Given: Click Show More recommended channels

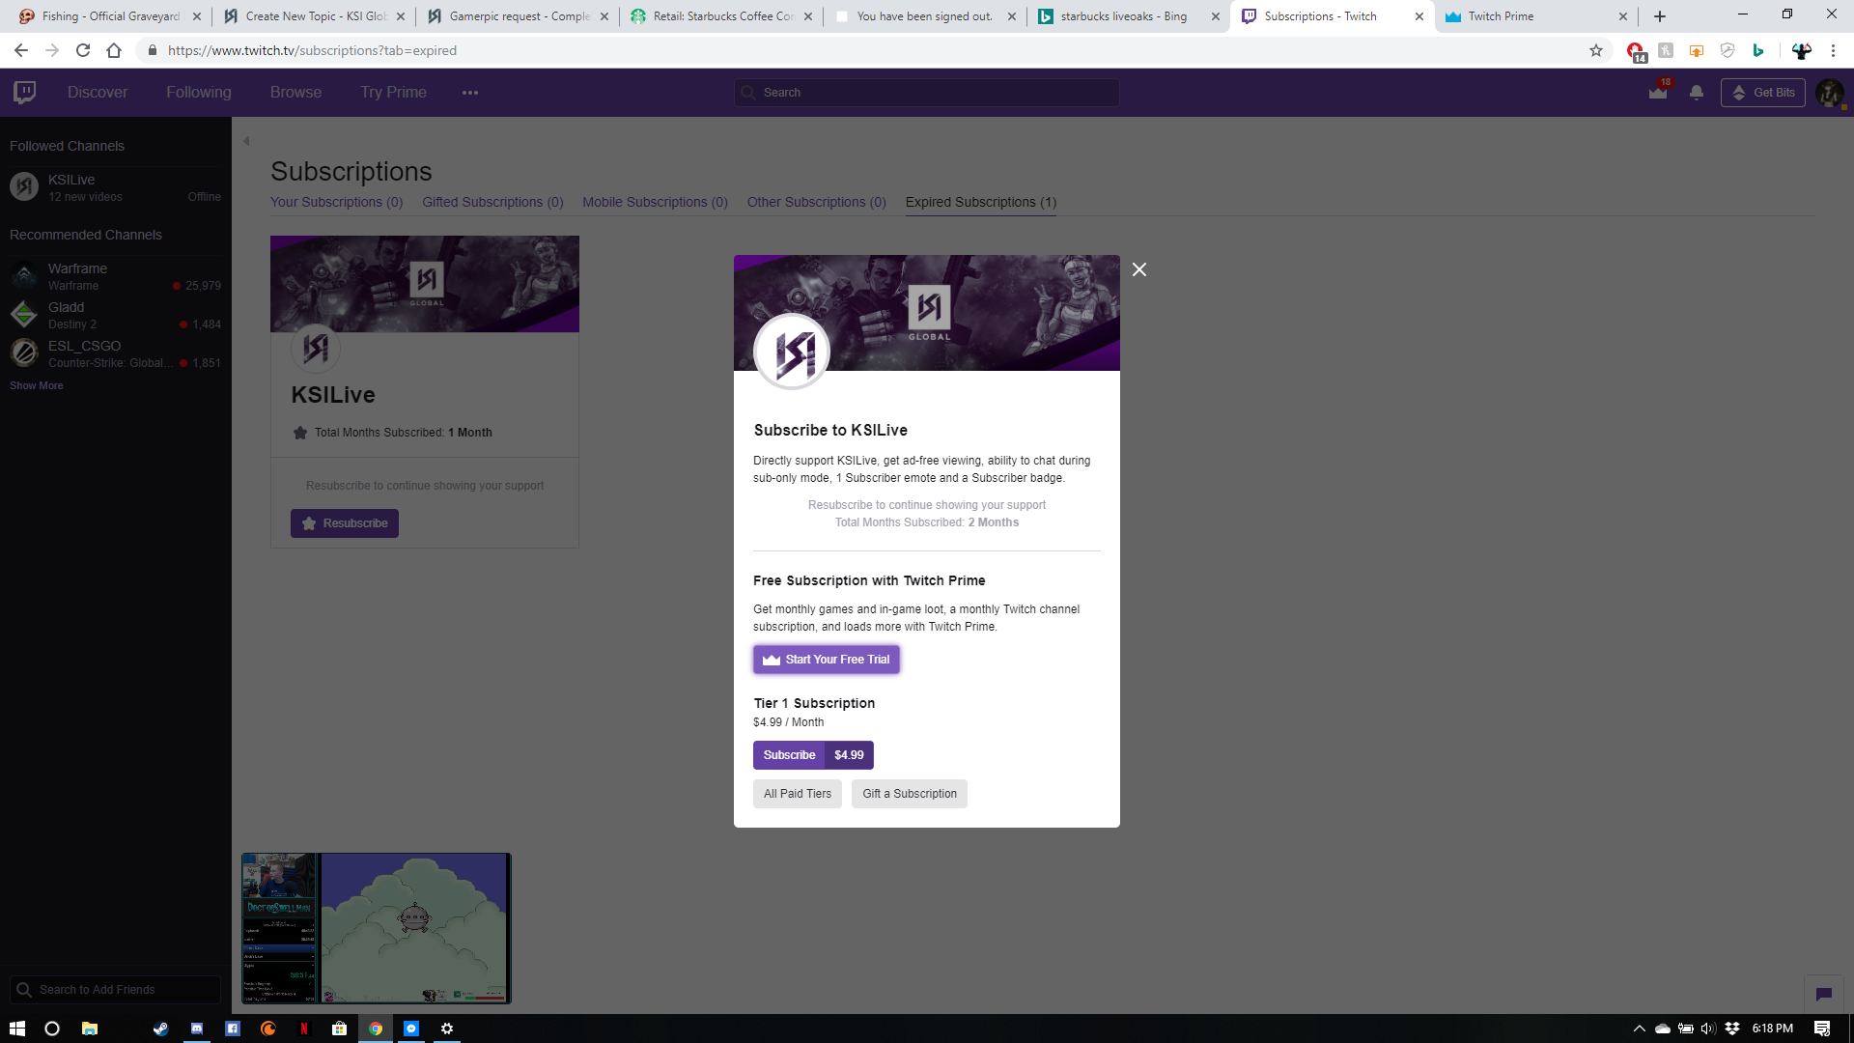Looking at the screenshot, I should coord(37,385).
